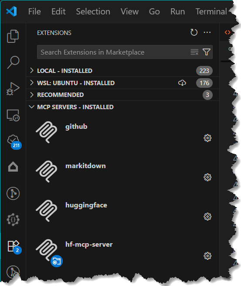The height and width of the screenshot is (286, 241).
Task: Install local extensions in WSL cloud icon
Action: (x=182, y=83)
